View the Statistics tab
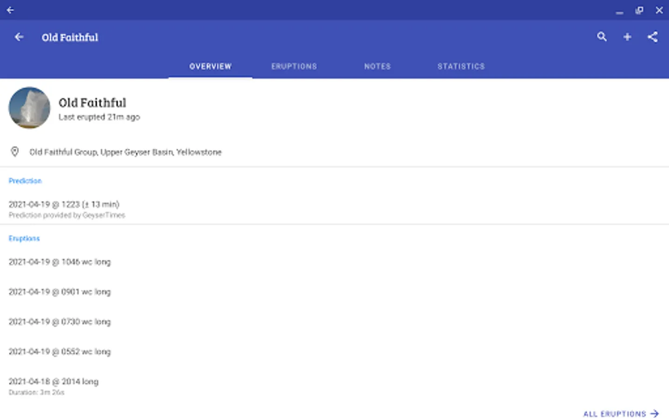 [461, 66]
